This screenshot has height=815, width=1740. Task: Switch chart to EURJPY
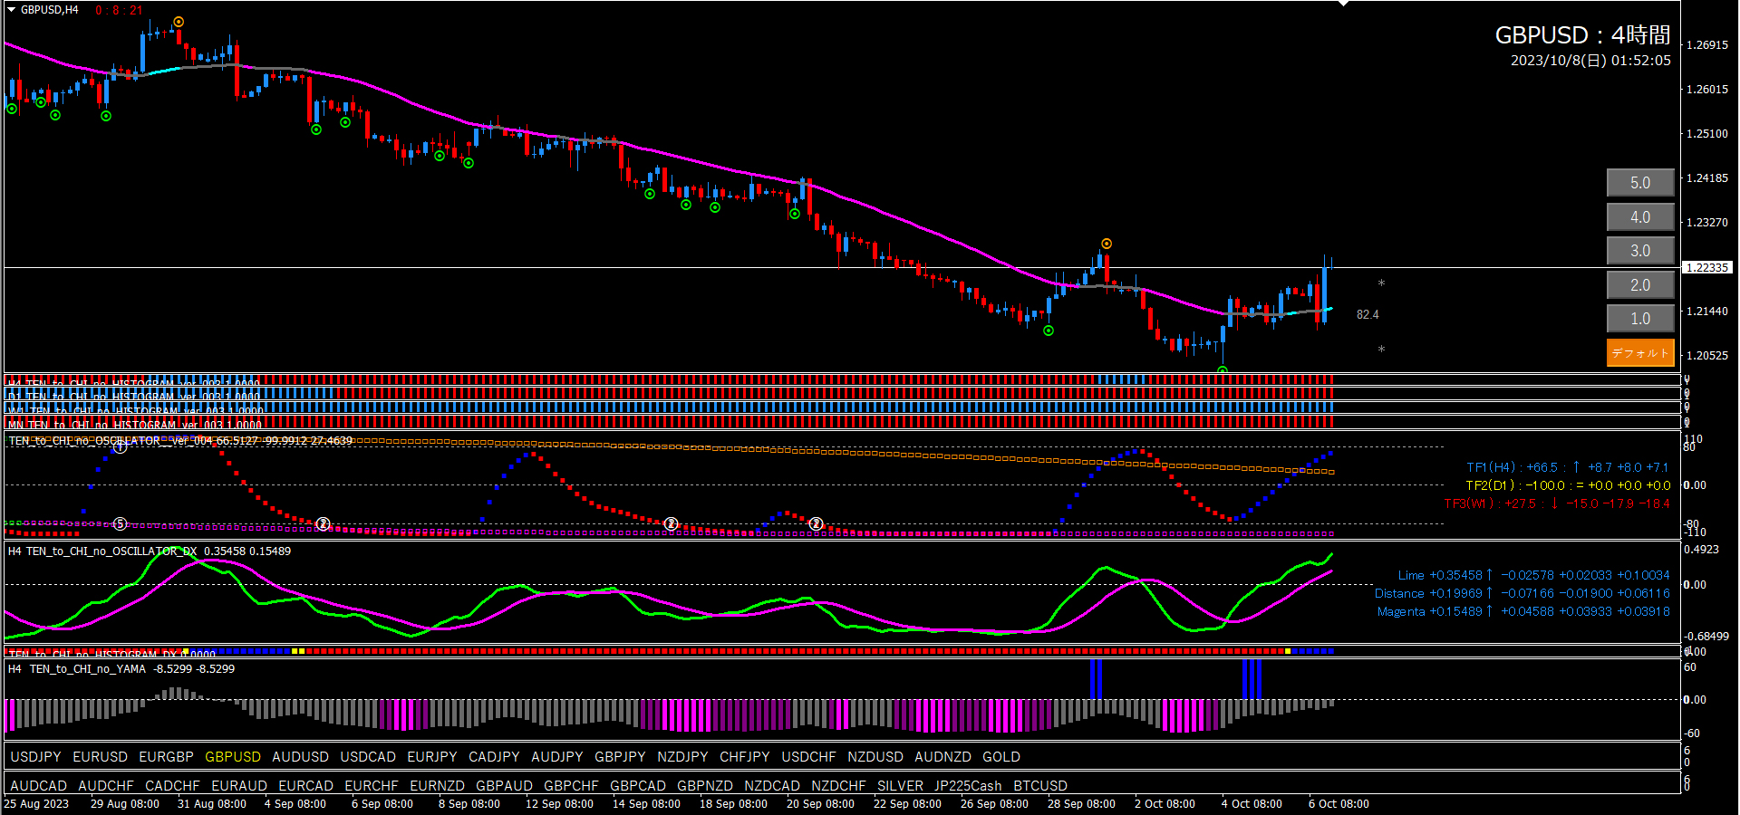pos(432,757)
